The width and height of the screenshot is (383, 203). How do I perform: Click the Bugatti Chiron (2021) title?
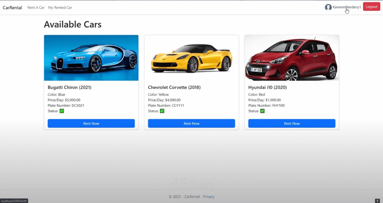(x=69, y=87)
